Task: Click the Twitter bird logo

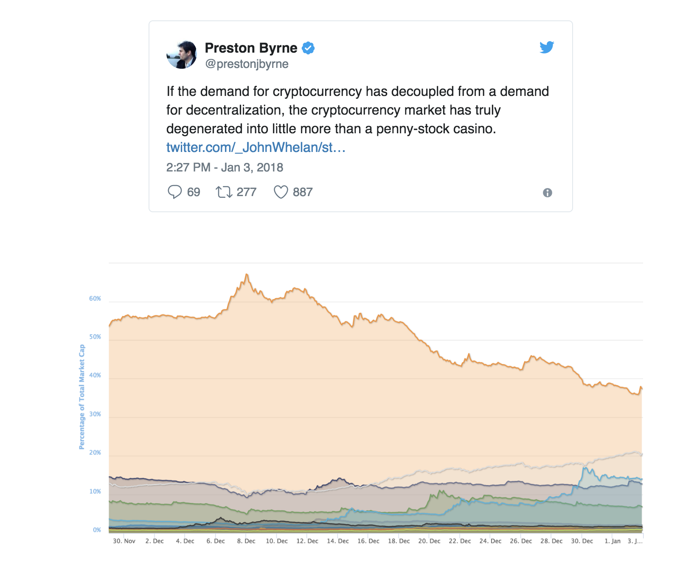Action: (x=547, y=47)
